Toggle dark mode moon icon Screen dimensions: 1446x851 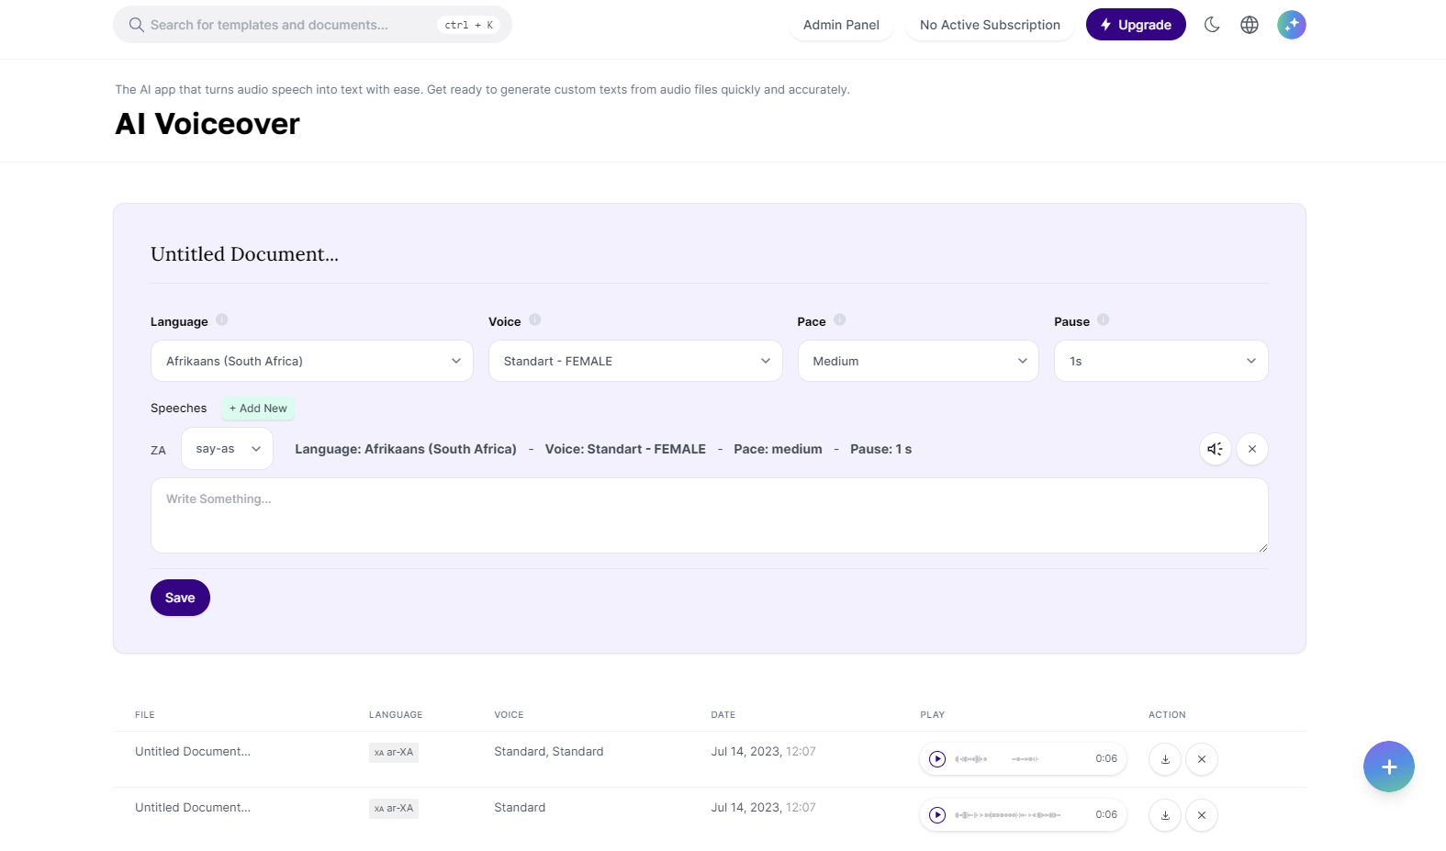tap(1212, 25)
